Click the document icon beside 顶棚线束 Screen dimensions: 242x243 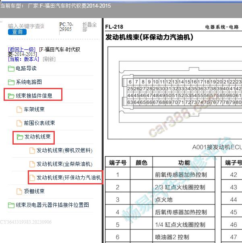coord(19,192)
